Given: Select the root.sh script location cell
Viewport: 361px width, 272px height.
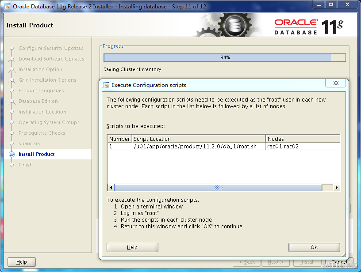Looking at the screenshot, I should 199,147.
